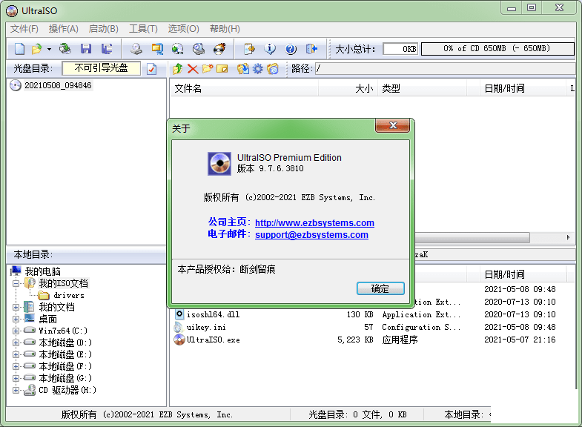The height and width of the screenshot is (427, 582).
Task: Click the New Folder icon in disc toolbar
Action: (x=208, y=69)
